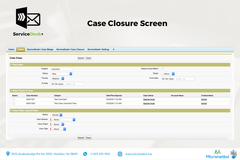Click the phone icon in the footer
This screenshot has height=160, width=240.
[85, 154]
